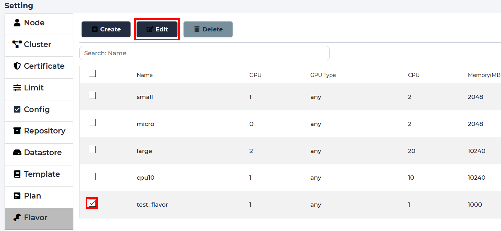
Task: Click GPU Type 'any' in small row
Action: pyautogui.click(x=316, y=97)
